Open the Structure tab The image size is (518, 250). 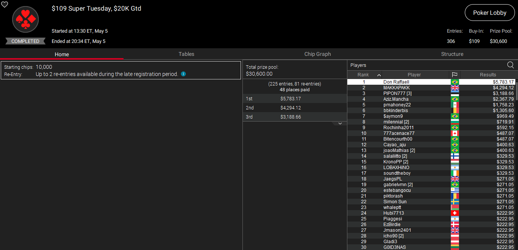point(452,54)
